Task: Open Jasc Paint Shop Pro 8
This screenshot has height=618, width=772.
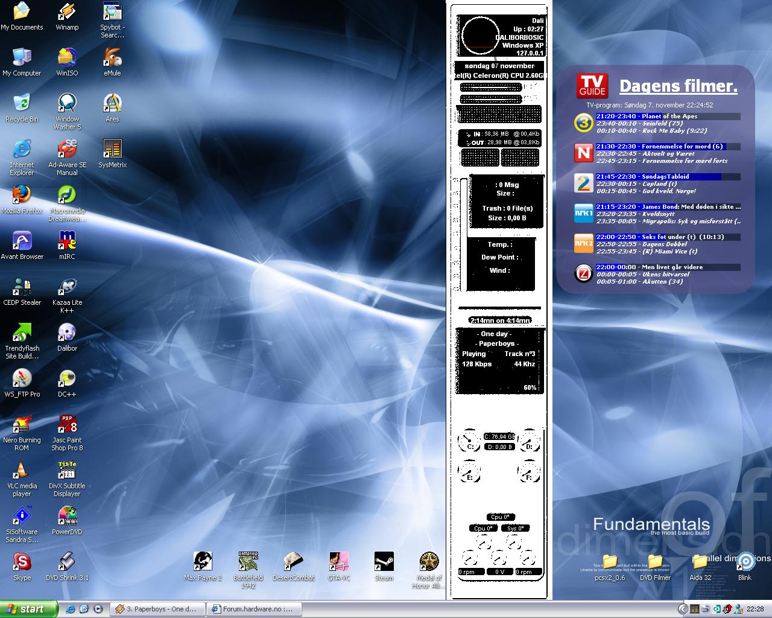Action: (67, 433)
